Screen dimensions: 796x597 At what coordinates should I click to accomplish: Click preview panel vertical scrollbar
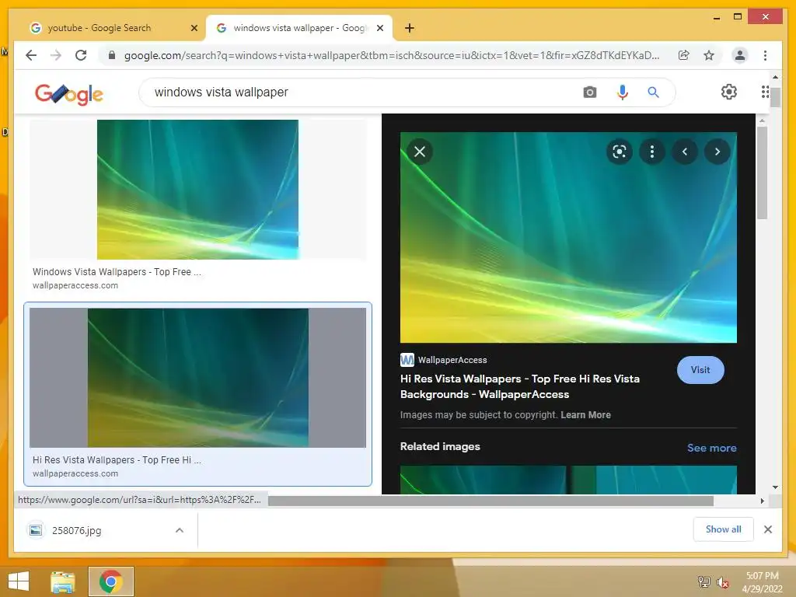[x=762, y=173]
